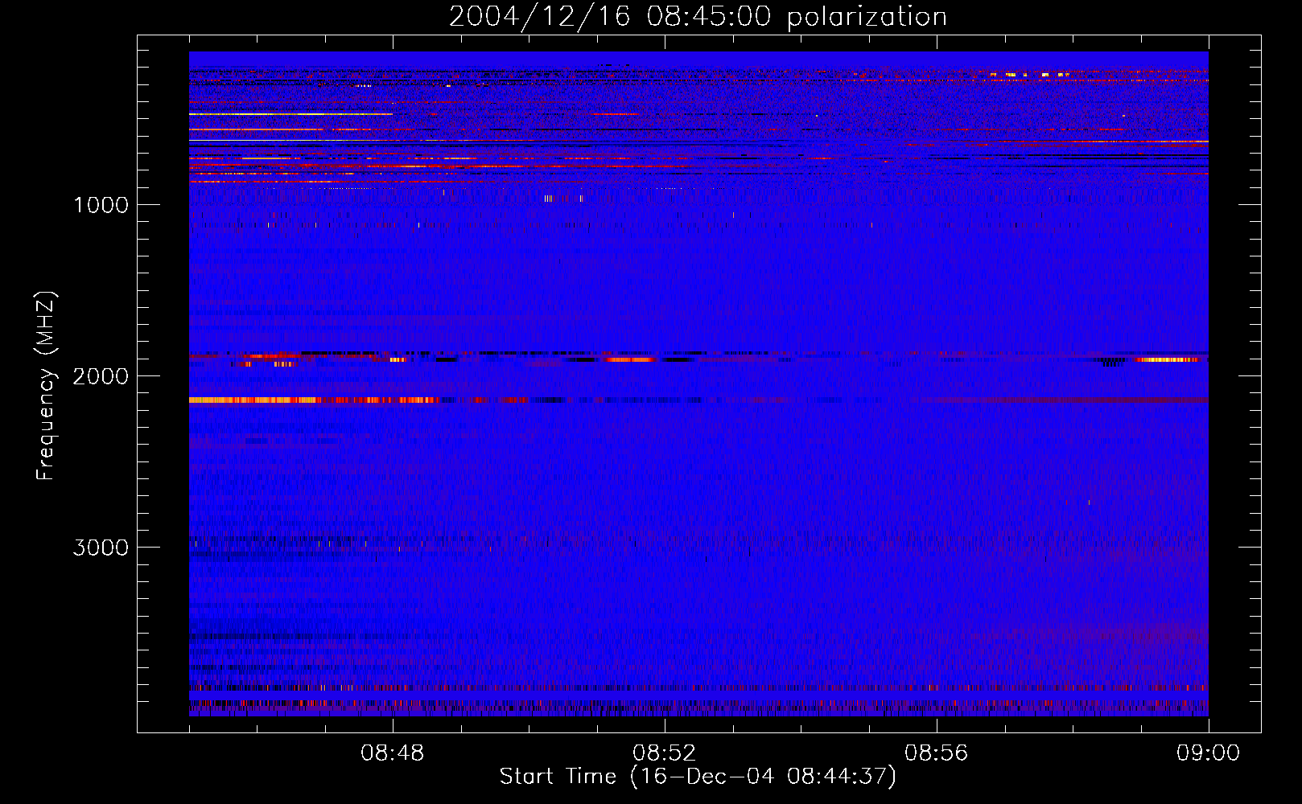
Task: Click the 'Start Time (16-Dec-04 08:44:37)' label
Action: click(698, 777)
